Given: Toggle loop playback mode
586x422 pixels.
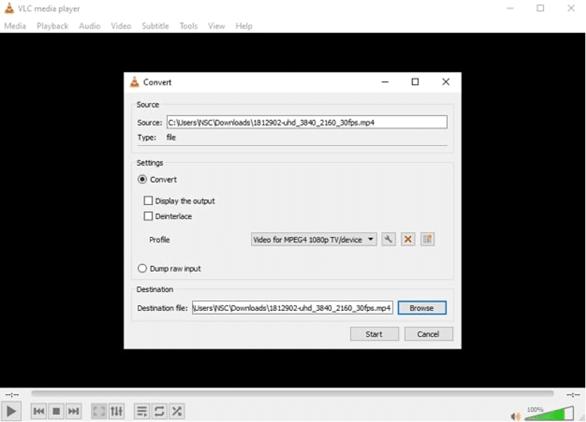Looking at the screenshot, I should 159,411.
